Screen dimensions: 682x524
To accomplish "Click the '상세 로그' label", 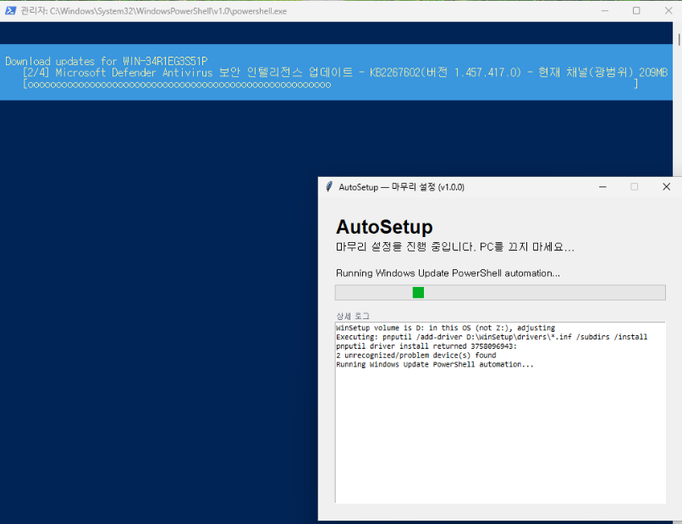I will click(x=353, y=316).
